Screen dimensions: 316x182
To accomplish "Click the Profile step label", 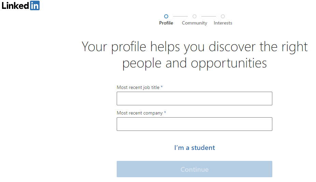I will click(166, 23).
